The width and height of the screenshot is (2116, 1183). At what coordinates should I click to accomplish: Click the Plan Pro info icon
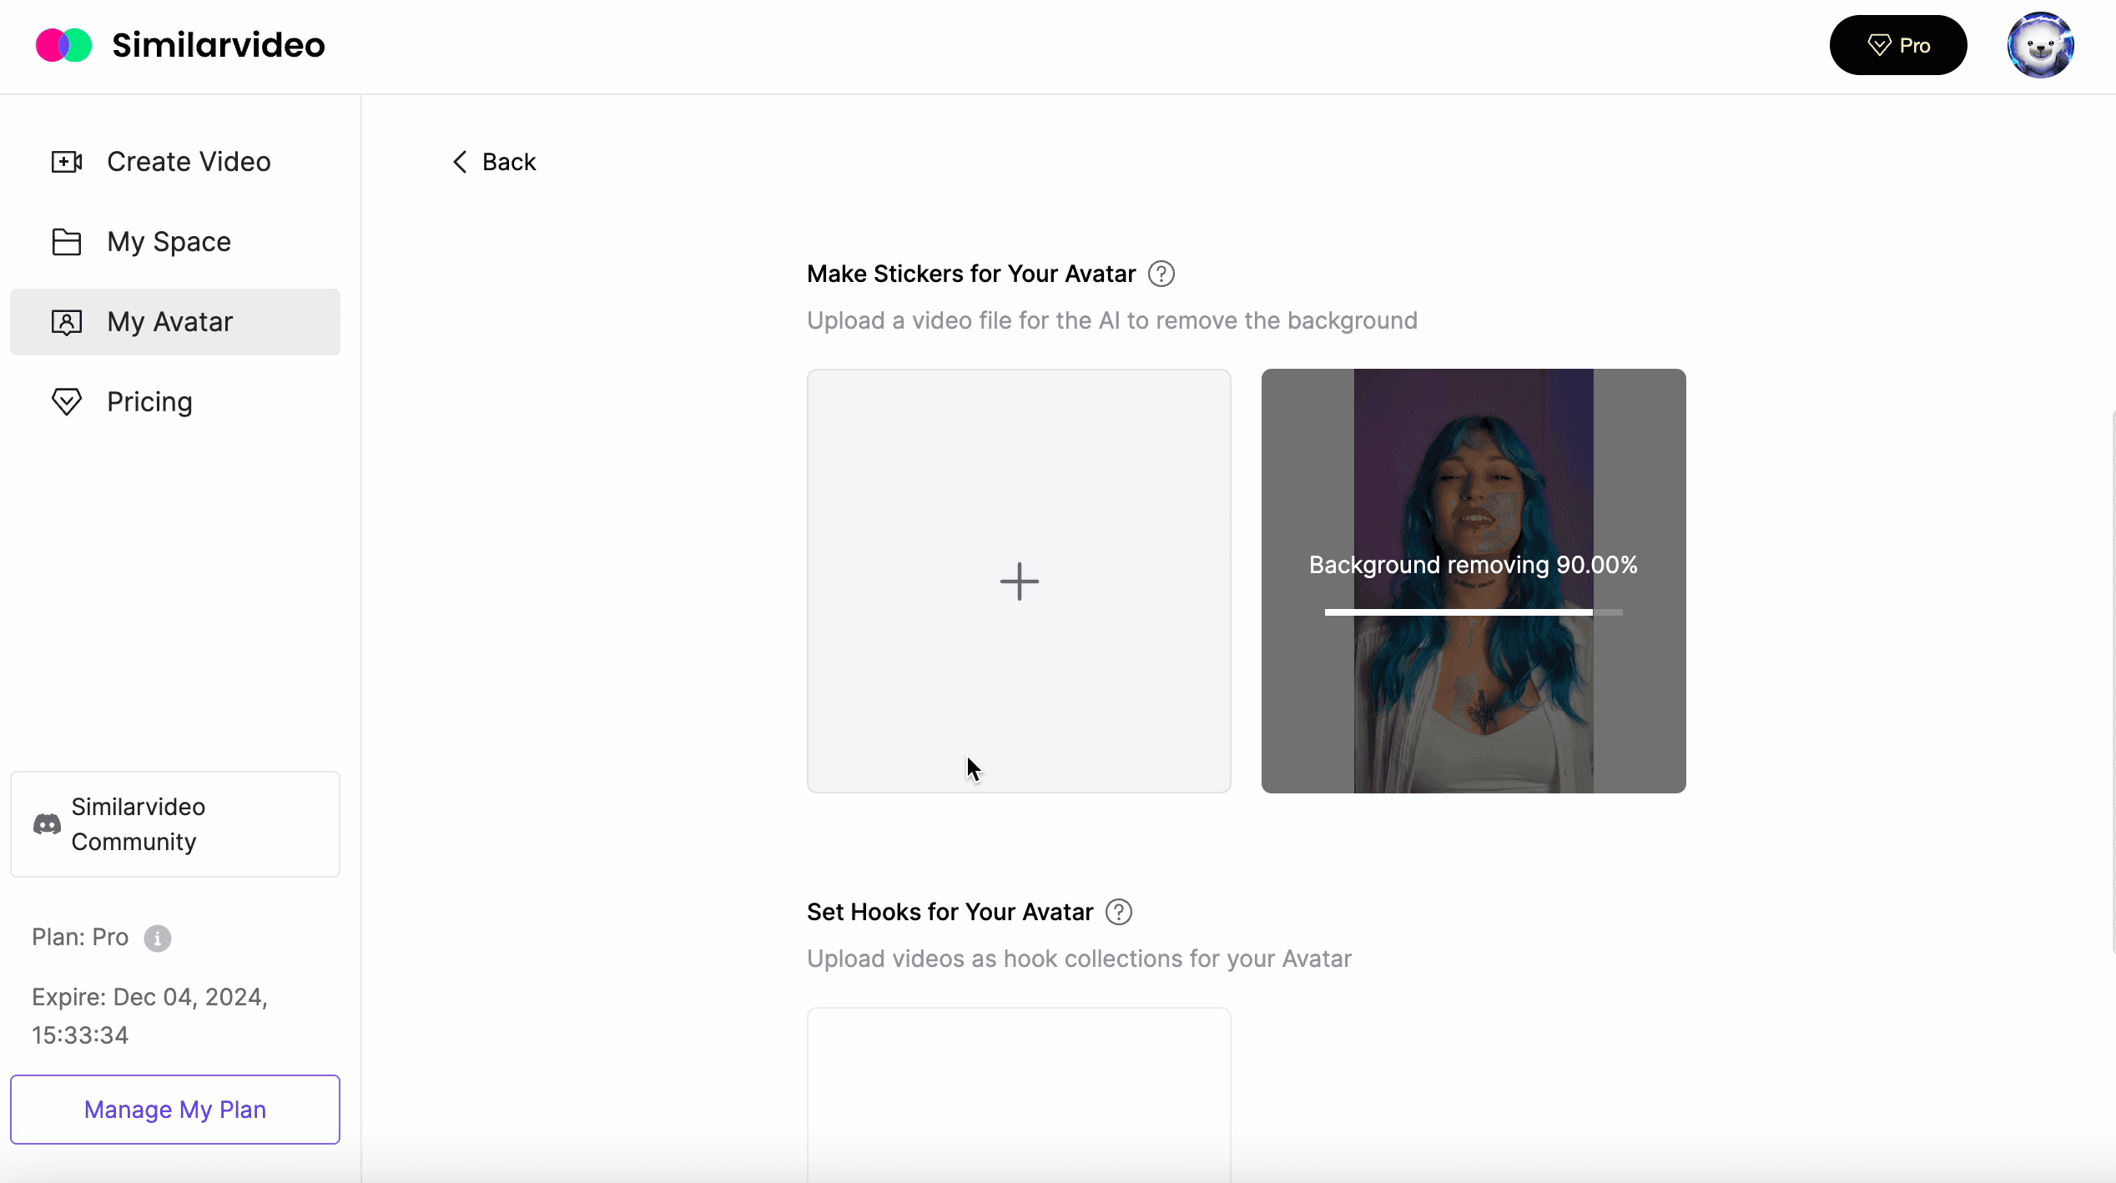pyautogui.click(x=158, y=939)
